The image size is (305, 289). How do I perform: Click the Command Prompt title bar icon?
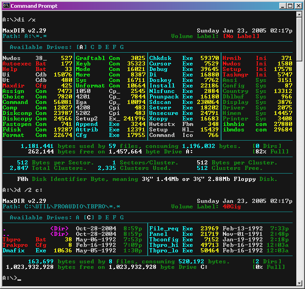6,5
